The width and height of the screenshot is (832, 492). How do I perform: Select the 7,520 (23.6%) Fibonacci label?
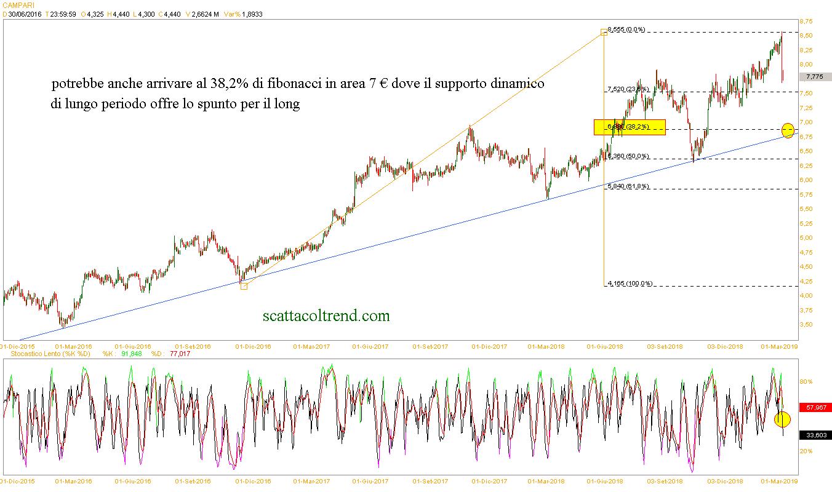(x=628, y=89)
